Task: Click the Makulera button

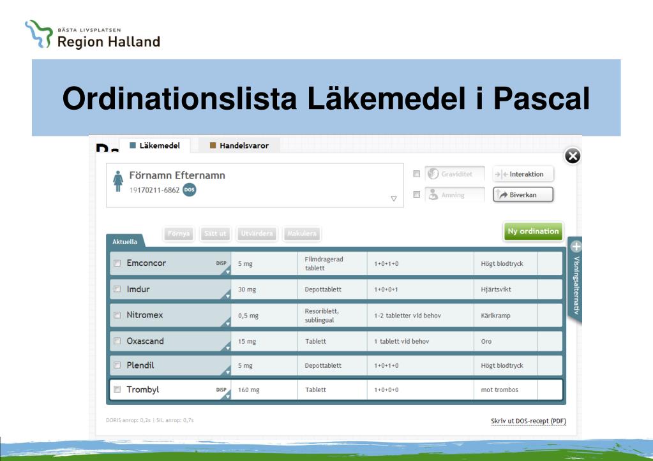Action: tap(301, 233)
